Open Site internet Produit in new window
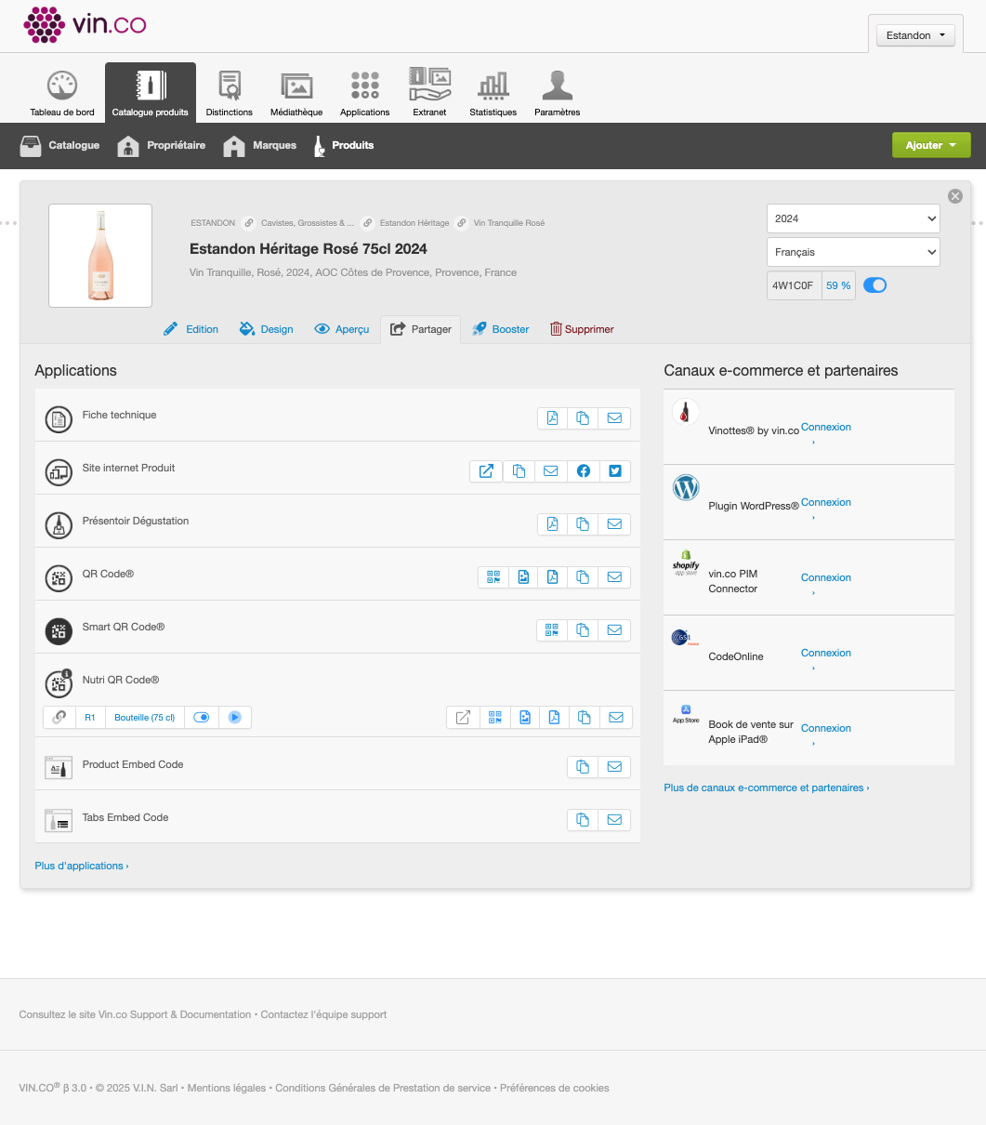The width and height of the screenshot is (986, 1125). pos(486,471)
